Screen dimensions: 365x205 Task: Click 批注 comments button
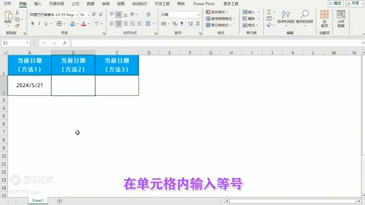pyautogui.click(x=335, y=3)
